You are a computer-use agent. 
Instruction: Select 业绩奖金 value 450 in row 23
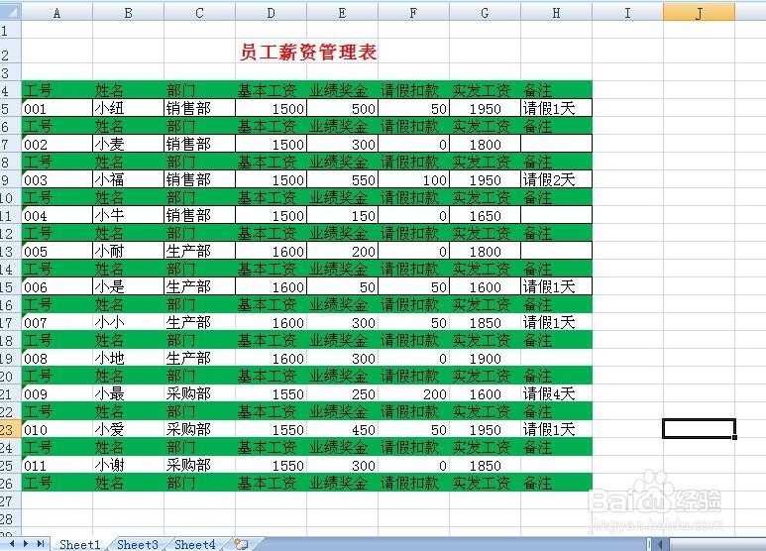343,429
